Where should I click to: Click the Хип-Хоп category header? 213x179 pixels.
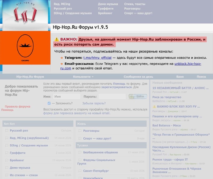[x=38, y=124]
